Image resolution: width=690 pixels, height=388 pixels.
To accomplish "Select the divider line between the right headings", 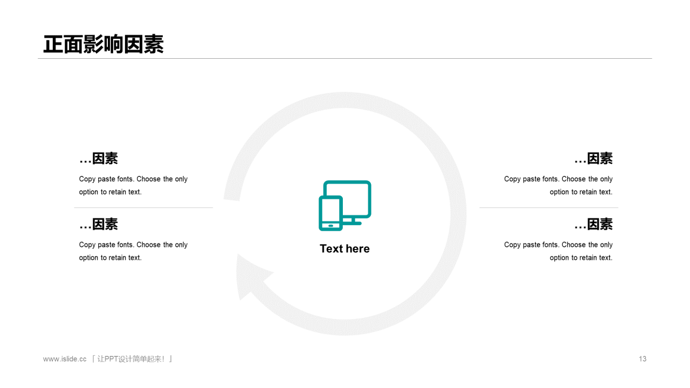I will pos(549,207).
